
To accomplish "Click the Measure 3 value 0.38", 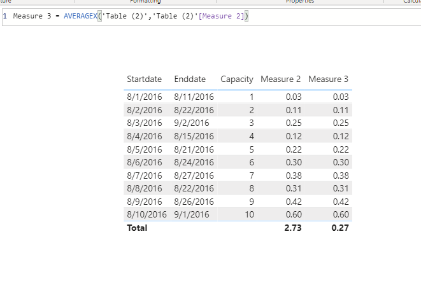I will (341, 176).
